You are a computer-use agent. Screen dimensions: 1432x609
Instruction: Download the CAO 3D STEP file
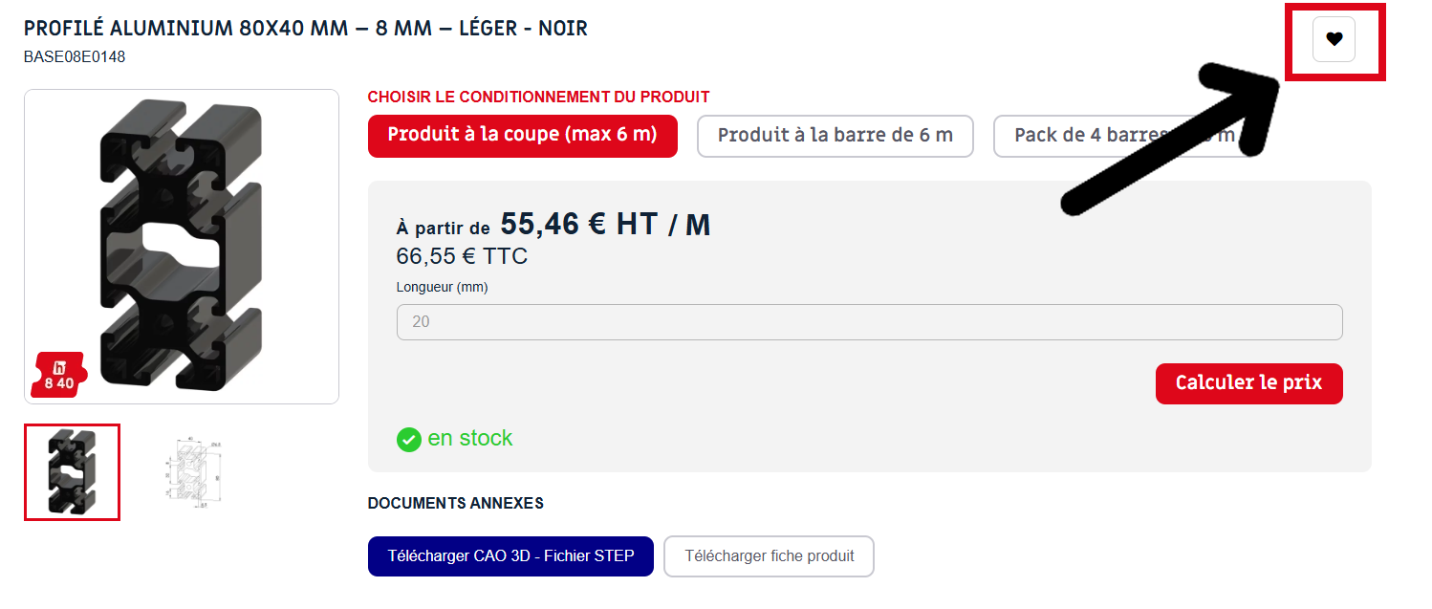pyautogui.click(x=510, y=556)
